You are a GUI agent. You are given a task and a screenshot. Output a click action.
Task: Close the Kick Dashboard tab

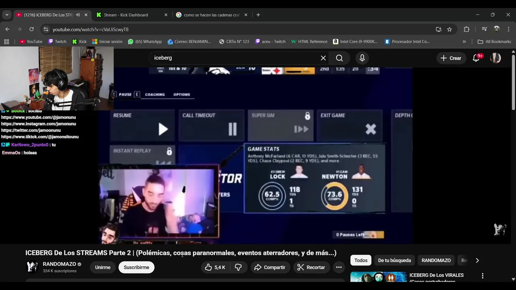[x=166, y=15]
